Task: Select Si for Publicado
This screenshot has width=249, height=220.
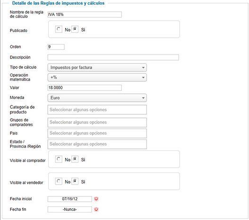Action: [75, 30]
